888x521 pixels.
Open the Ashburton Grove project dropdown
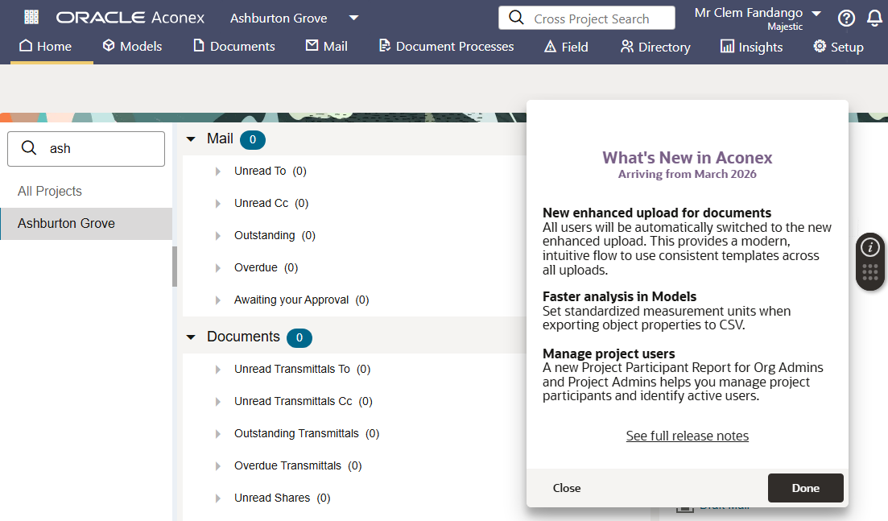click(x=353, y=18)
